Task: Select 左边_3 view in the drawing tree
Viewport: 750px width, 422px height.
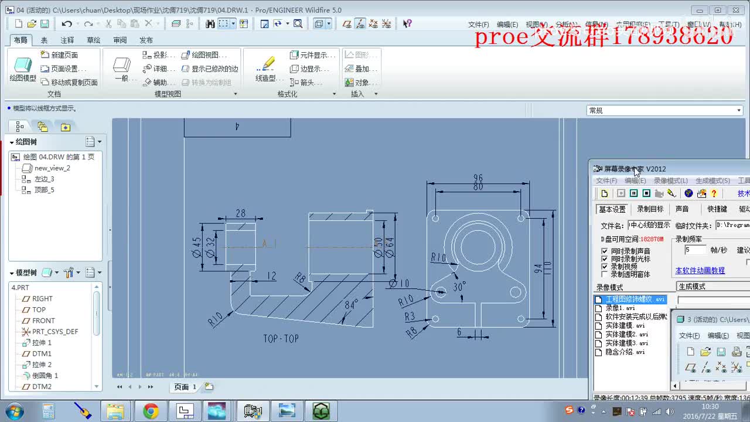Action: (x=38, y=179)
